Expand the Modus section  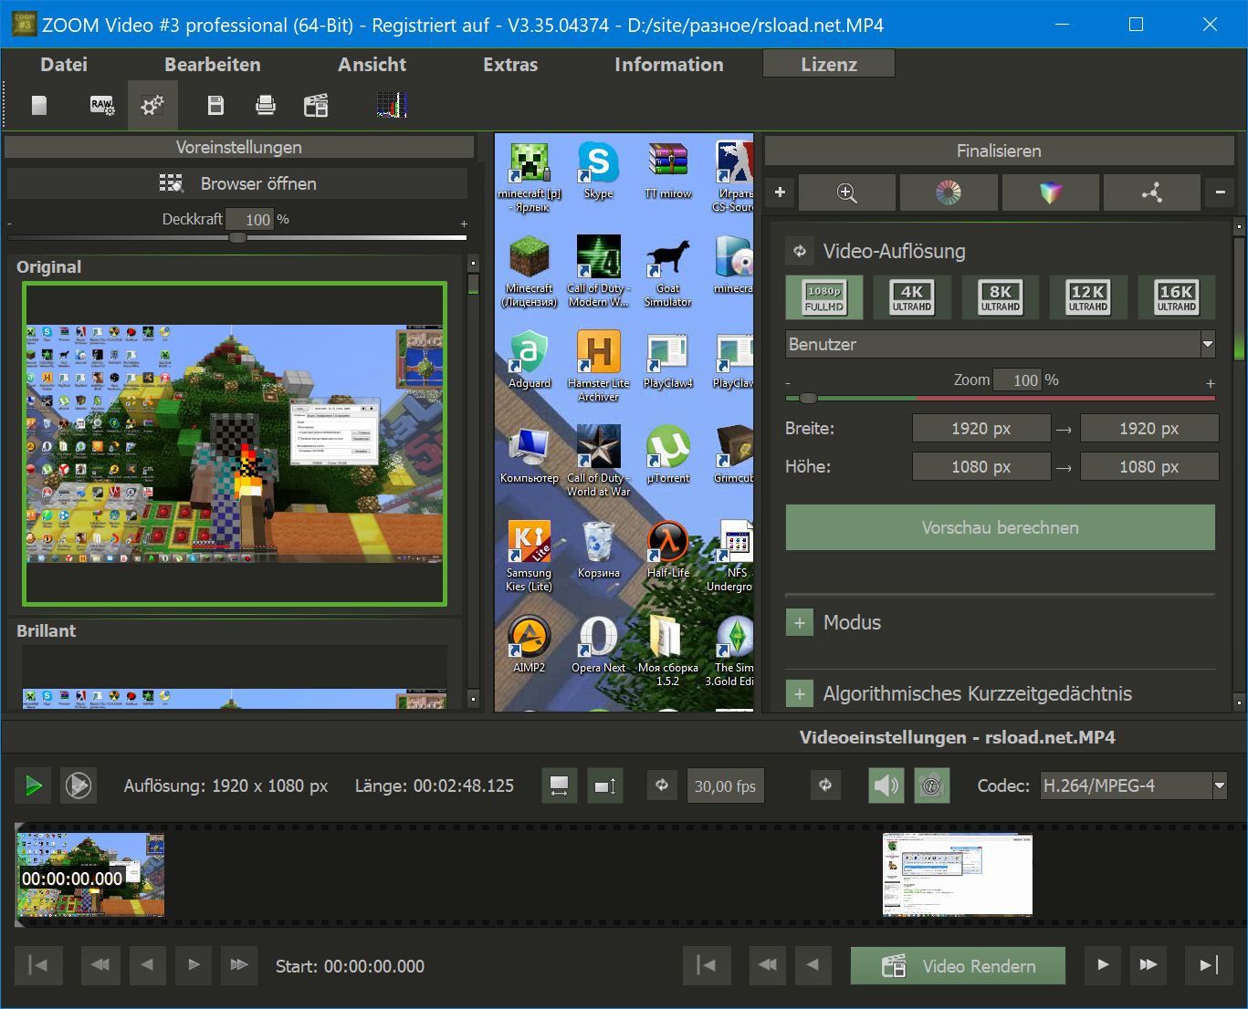(x=800, y=623)
